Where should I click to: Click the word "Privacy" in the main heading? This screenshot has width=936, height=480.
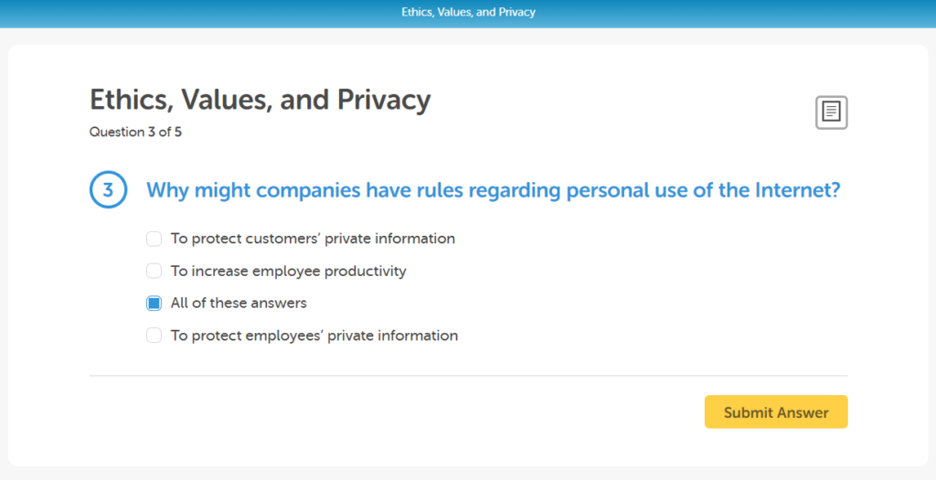pos(384,101)
